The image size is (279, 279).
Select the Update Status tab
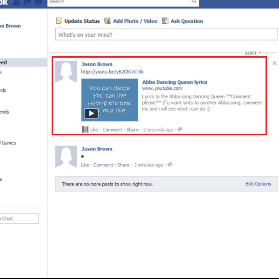pyautogui.click(x=82, y=21)
